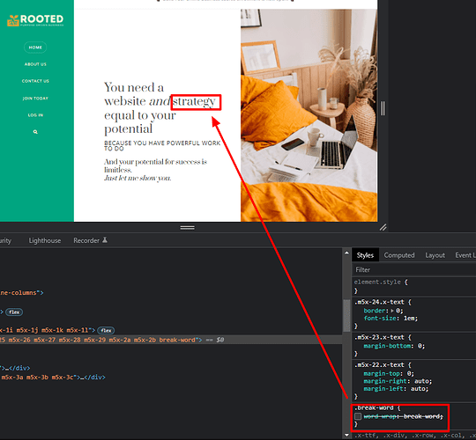Click the Rooted logo icon

tap(13, 20)
